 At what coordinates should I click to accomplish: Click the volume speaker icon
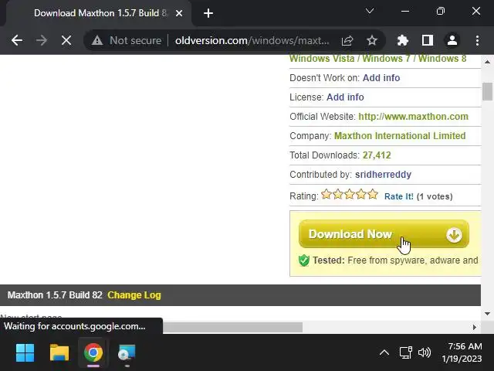point(424,352)
